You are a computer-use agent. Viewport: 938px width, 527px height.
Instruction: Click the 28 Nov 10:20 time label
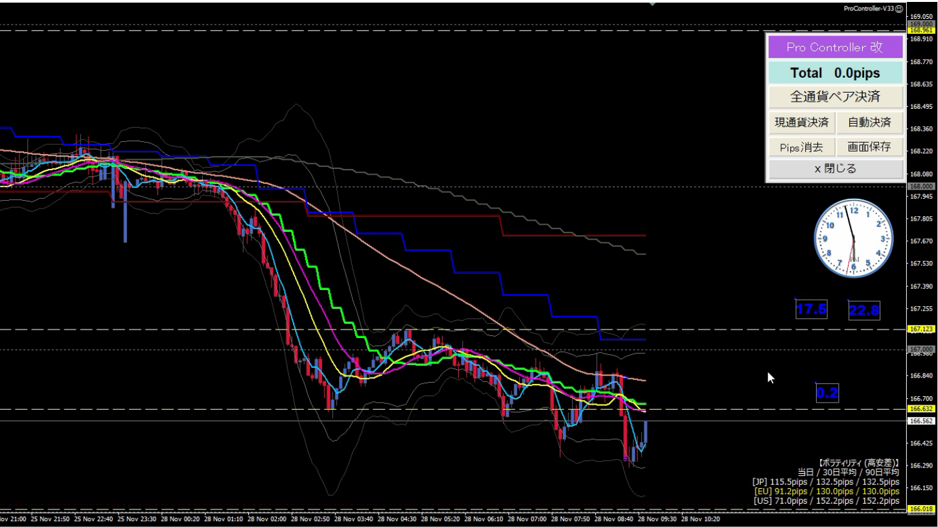point(700,519)
